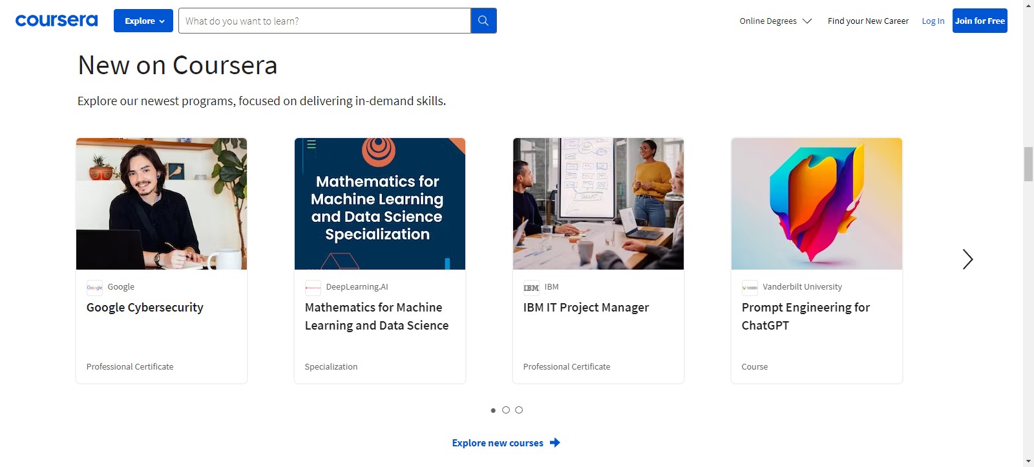Select the third carousel page dot
Screen dimensions: 1034x467
(519, 410)
